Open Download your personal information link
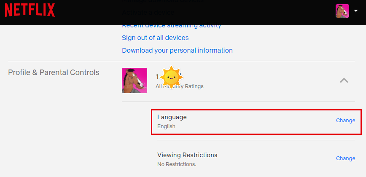The image size is (366, 177). (177, 51)
